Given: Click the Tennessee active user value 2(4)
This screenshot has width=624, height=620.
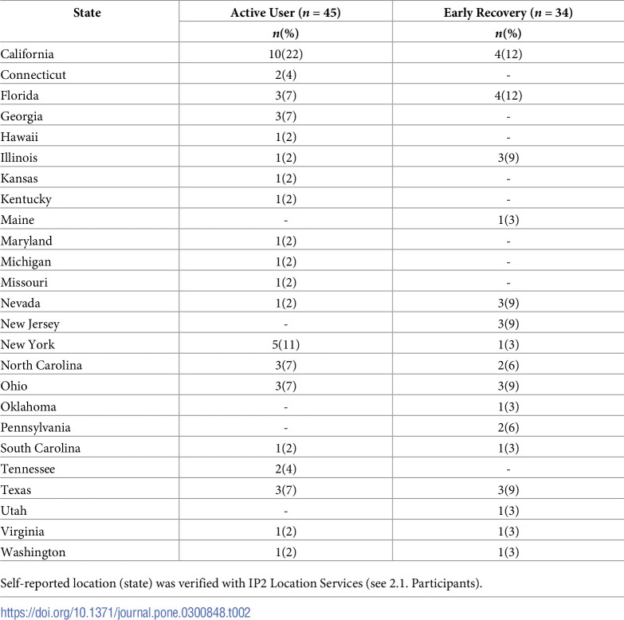Looking at the screenshot, I should coord(285,469).
